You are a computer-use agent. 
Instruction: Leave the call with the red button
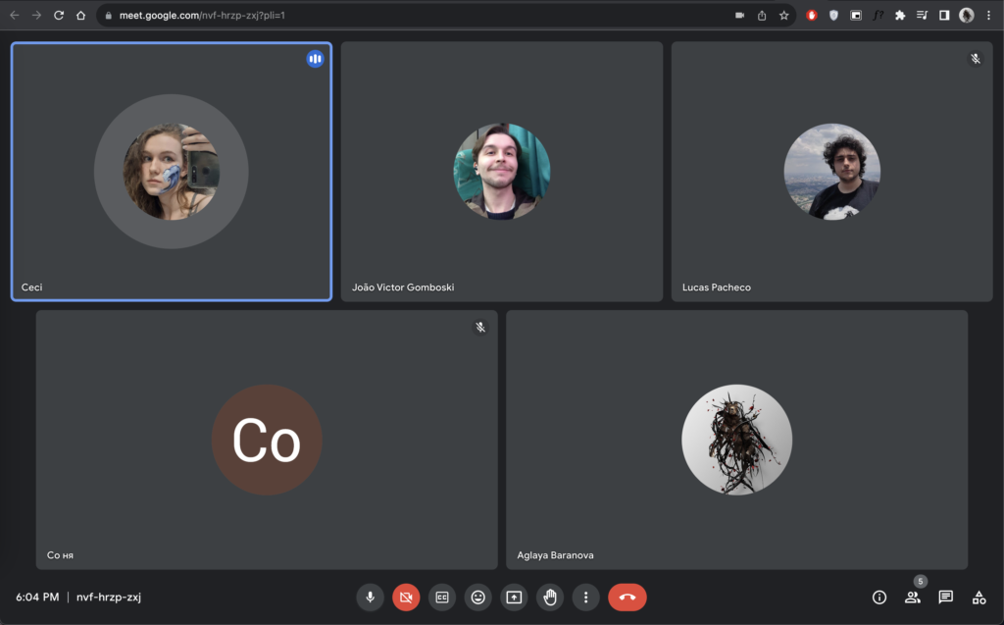627,597
